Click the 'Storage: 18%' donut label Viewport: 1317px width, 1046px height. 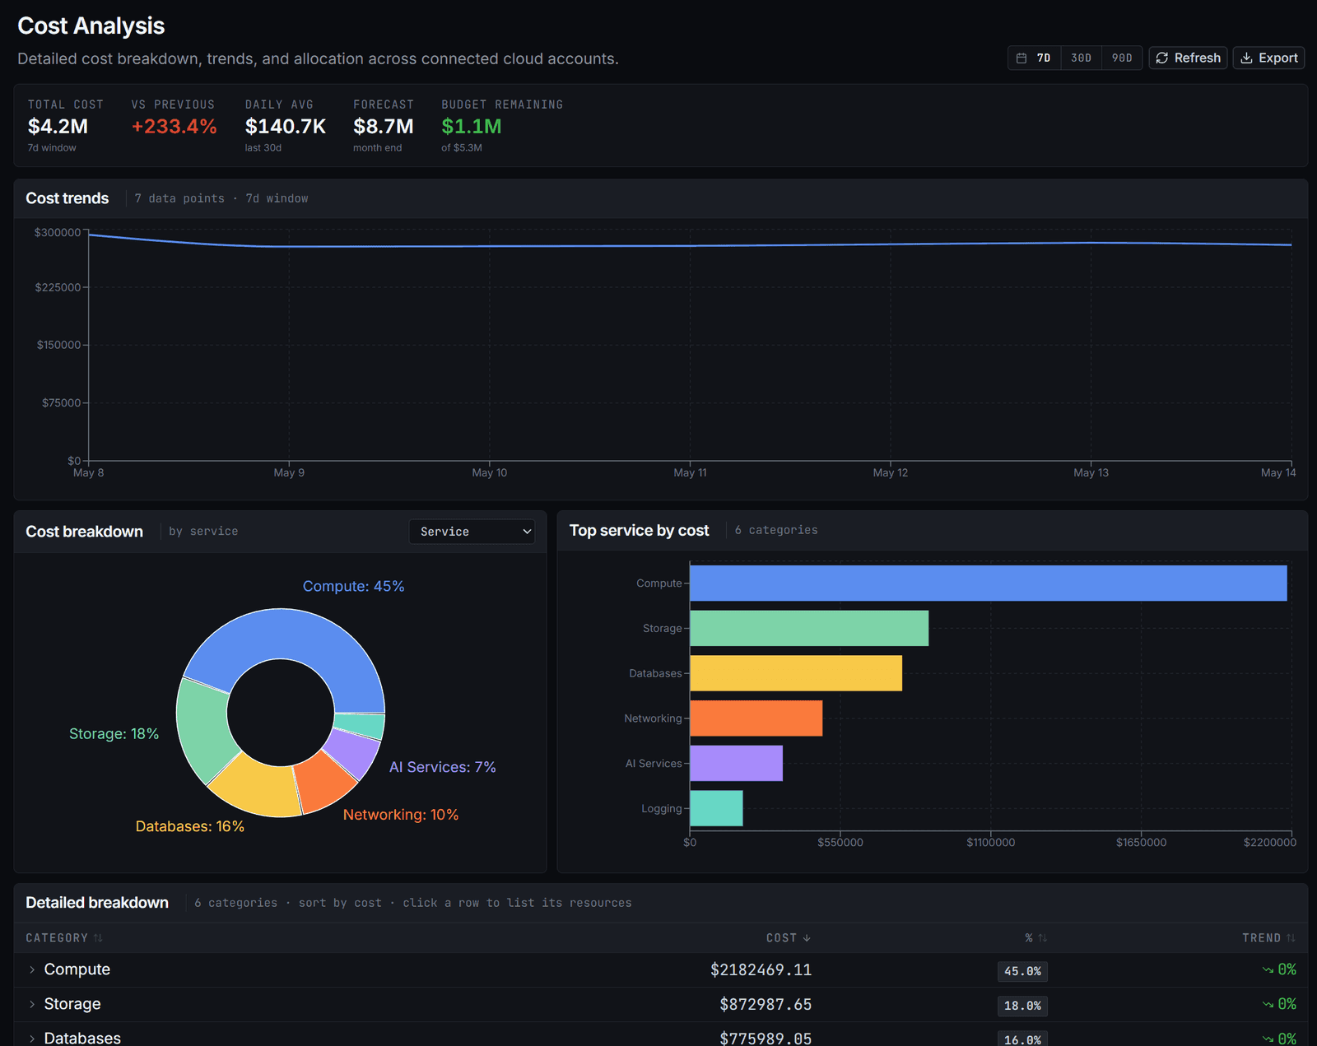[x=114, y=734]
